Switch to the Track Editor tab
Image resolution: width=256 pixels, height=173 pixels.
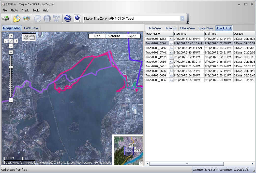[31, 28]
